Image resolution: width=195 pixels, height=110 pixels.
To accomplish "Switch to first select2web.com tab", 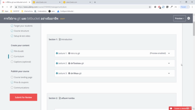I will 46,2.
